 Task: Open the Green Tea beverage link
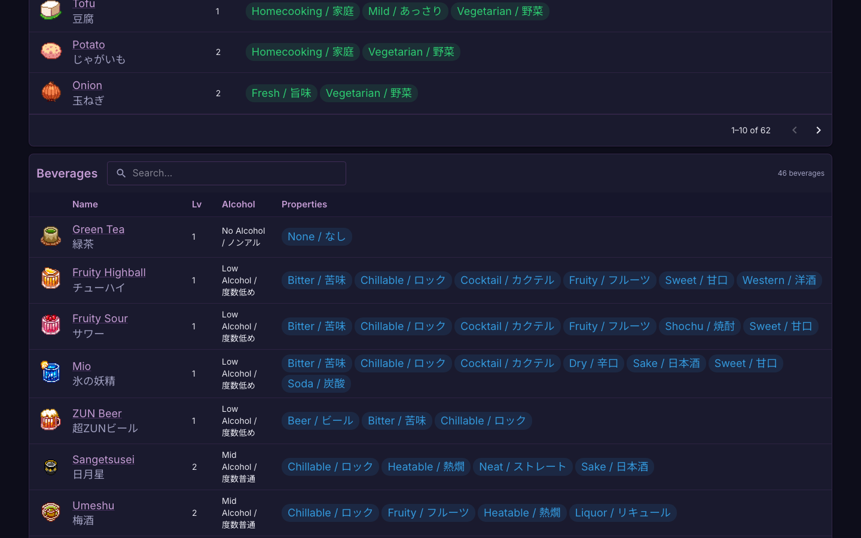coord(98,230)
